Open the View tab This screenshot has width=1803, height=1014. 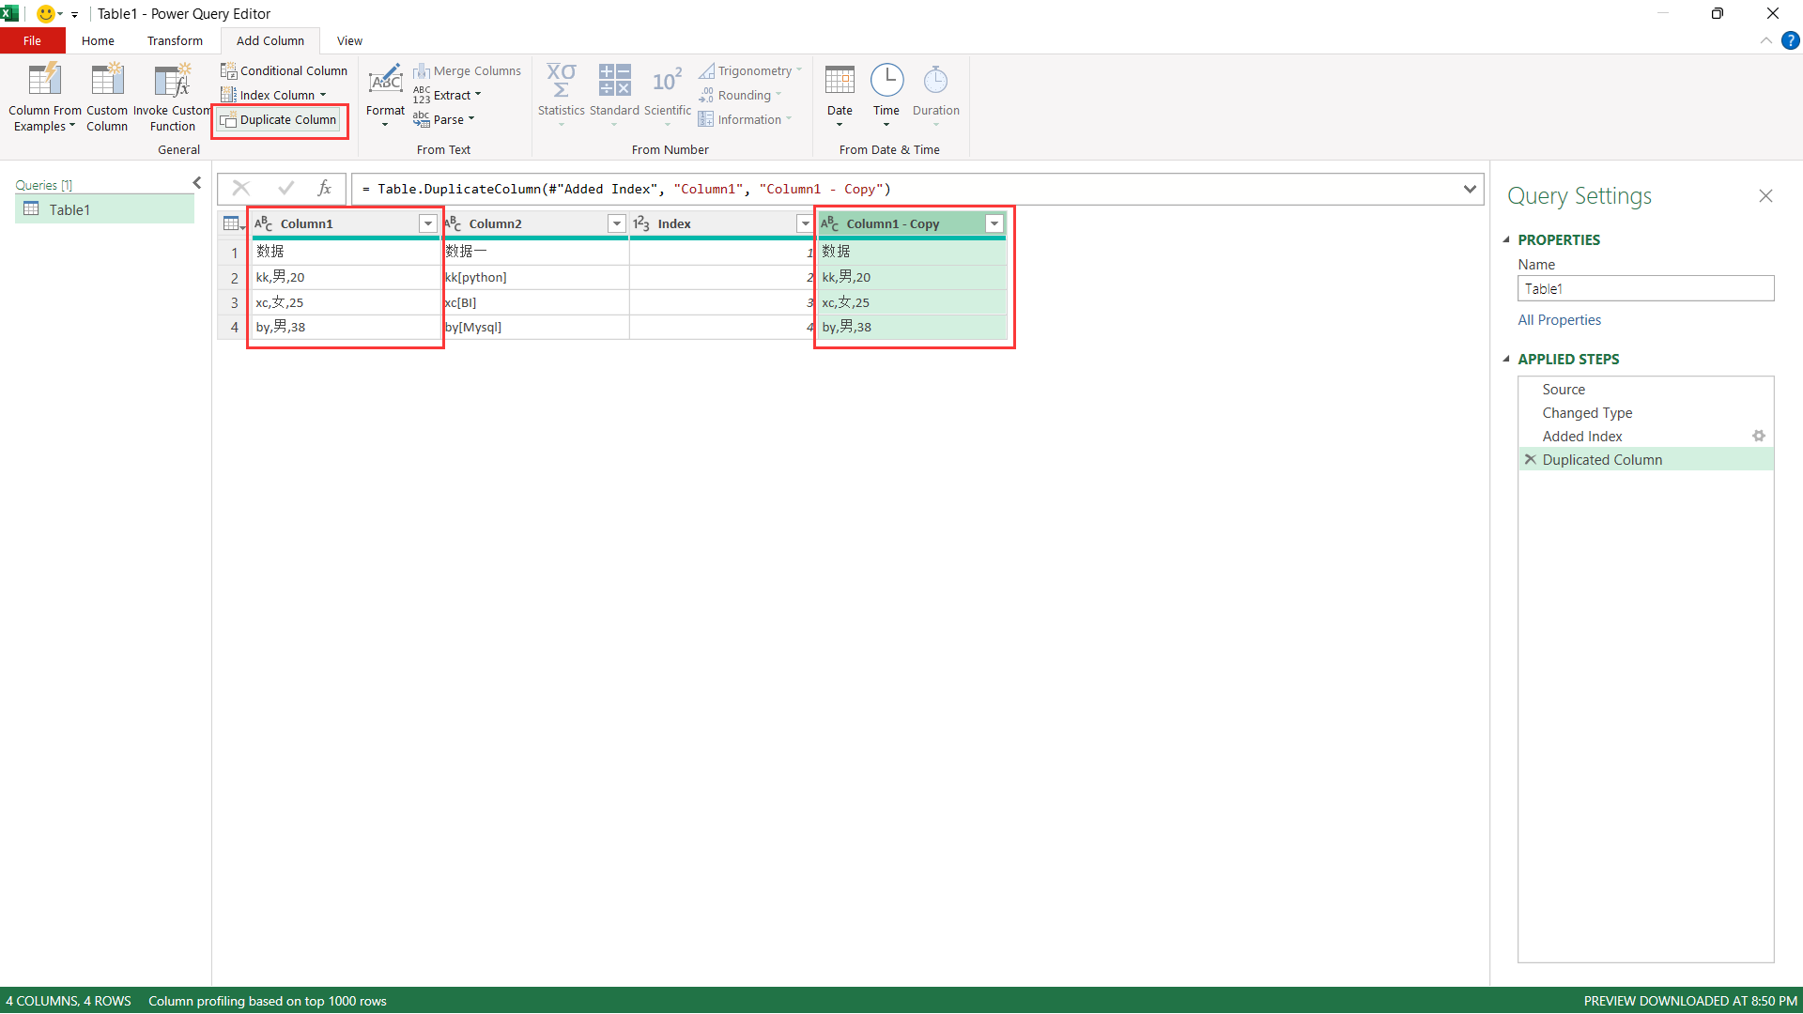click(349, 41)
